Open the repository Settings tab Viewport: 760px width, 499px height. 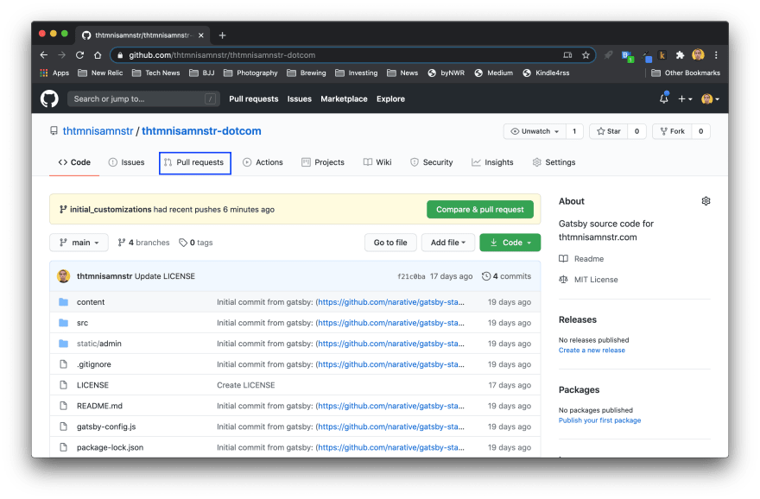click(554, 162)
